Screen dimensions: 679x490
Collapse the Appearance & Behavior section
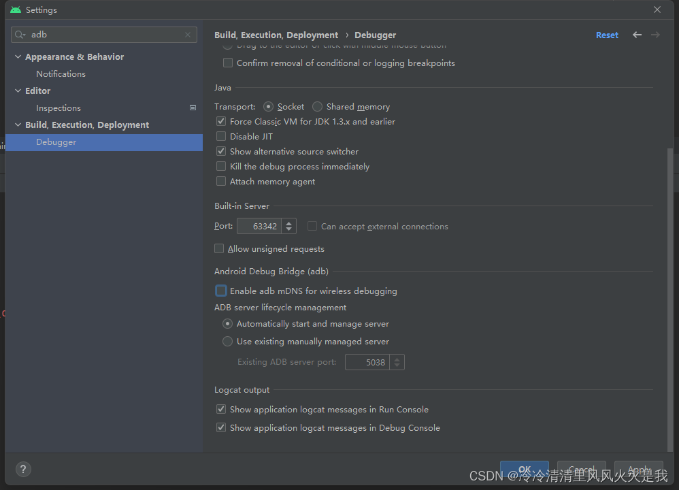click(18, 56)
